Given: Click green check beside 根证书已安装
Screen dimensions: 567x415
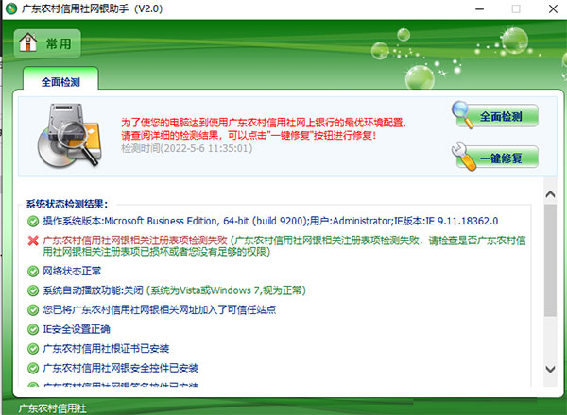Looking at the screenshot, I should point(33,349).
